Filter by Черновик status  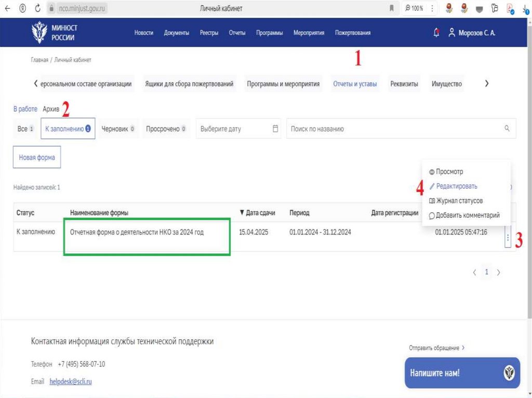point(117,129)
